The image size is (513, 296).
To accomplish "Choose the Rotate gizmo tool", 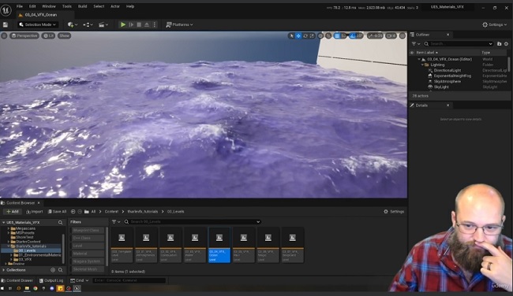I will pyautogui.click(x=305, y=35).
